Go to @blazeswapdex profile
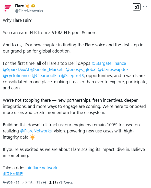This screenshot has width=151, height=188. point(113,69)
